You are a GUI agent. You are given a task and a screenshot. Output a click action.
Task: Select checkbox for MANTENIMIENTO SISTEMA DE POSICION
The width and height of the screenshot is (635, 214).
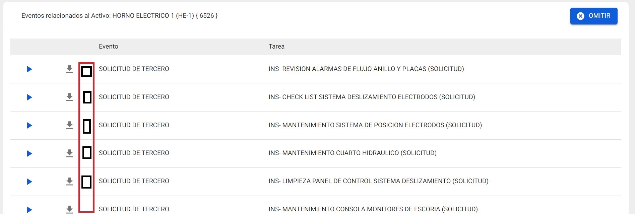(x=87, y=126)
